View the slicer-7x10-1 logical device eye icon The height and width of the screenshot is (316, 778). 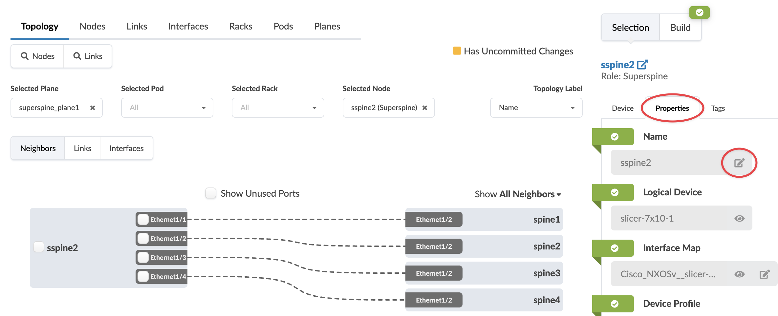coord(739,219)
